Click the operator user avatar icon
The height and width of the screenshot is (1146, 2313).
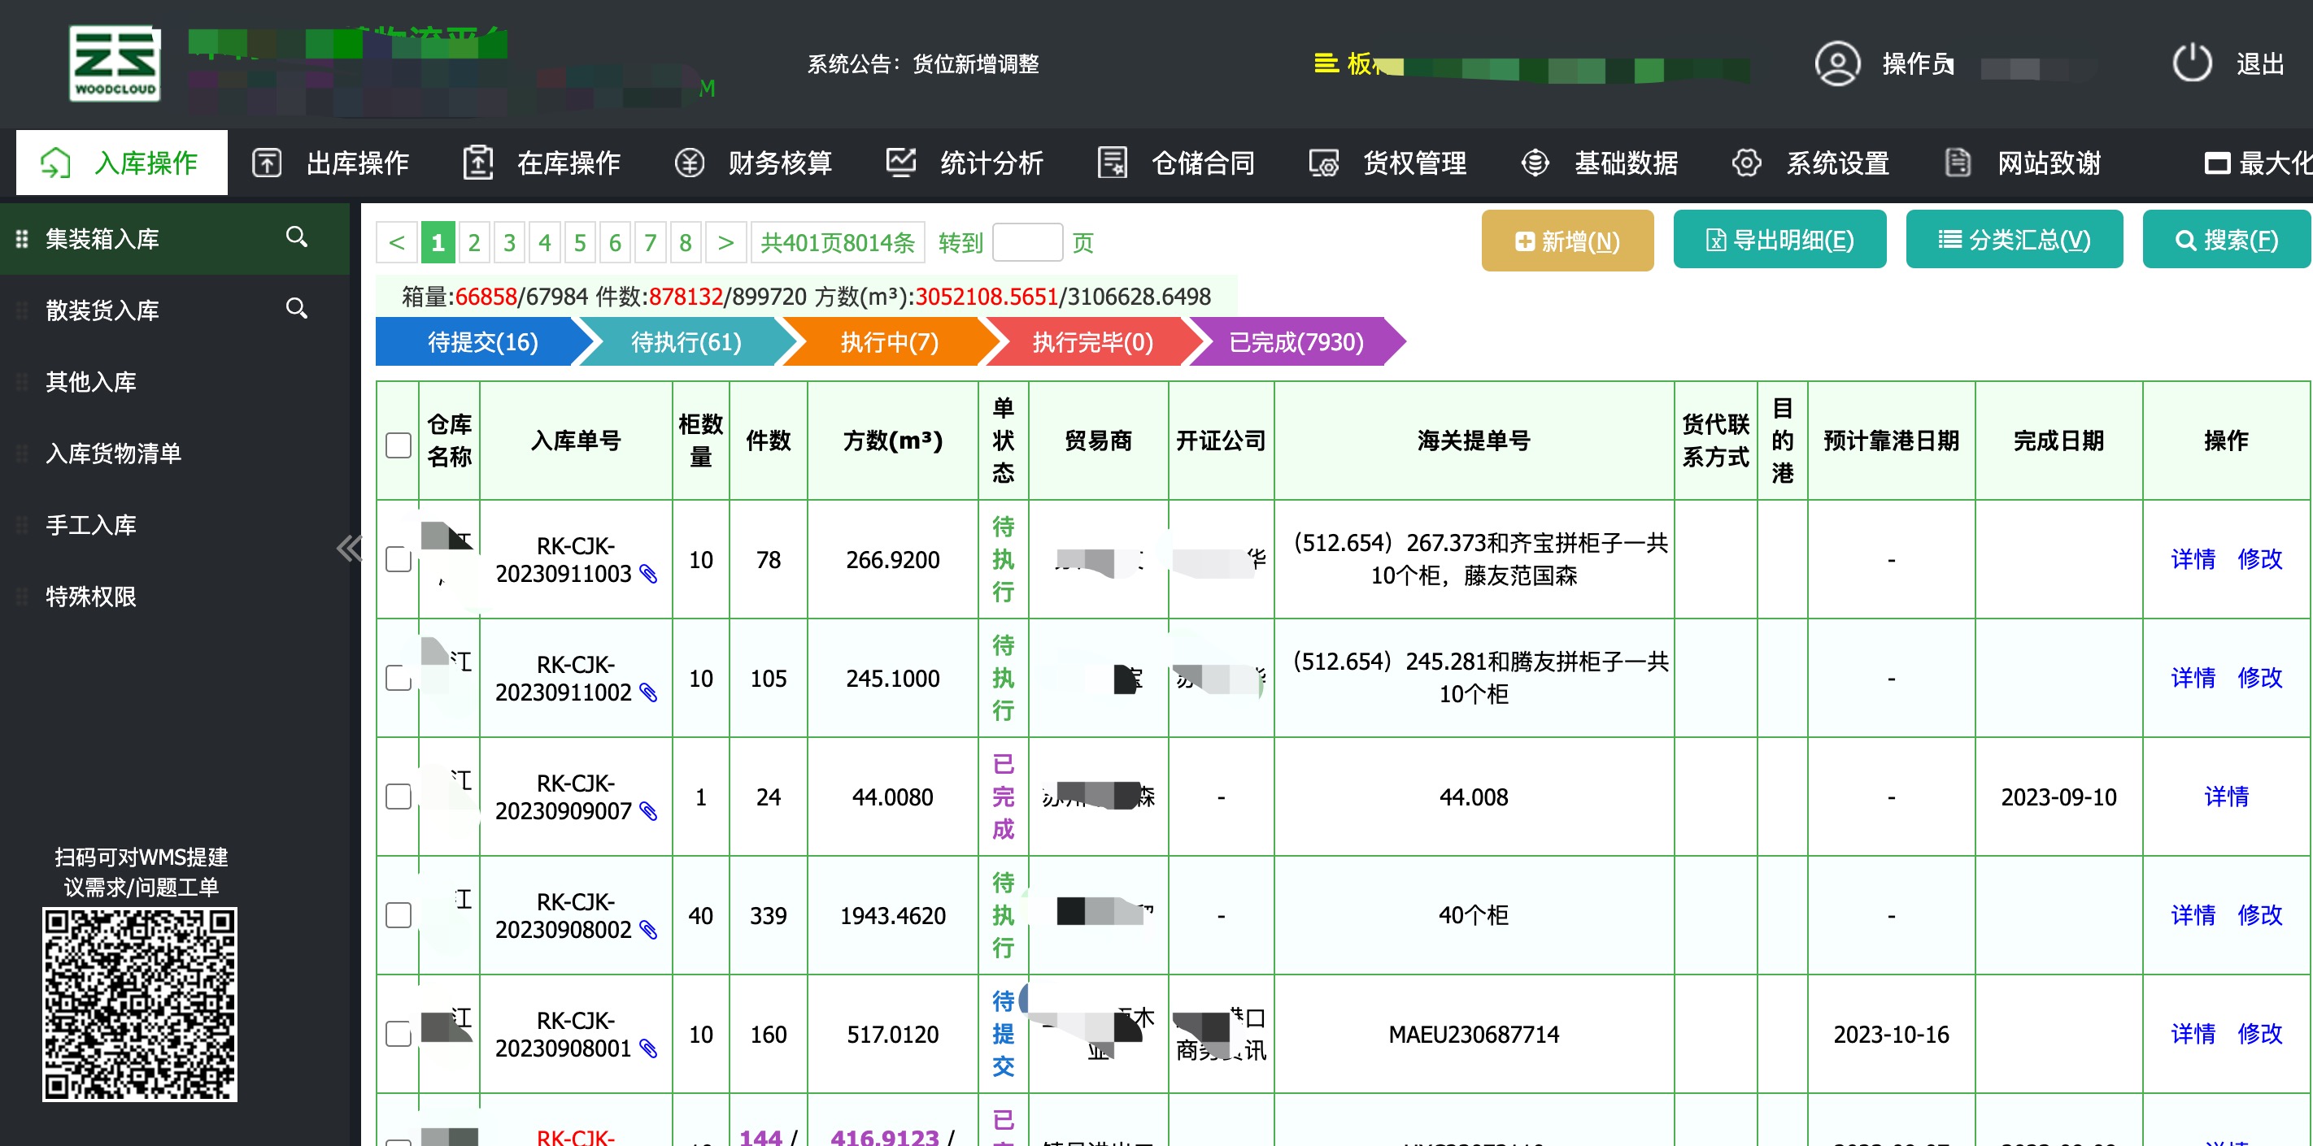[1837, 63]
